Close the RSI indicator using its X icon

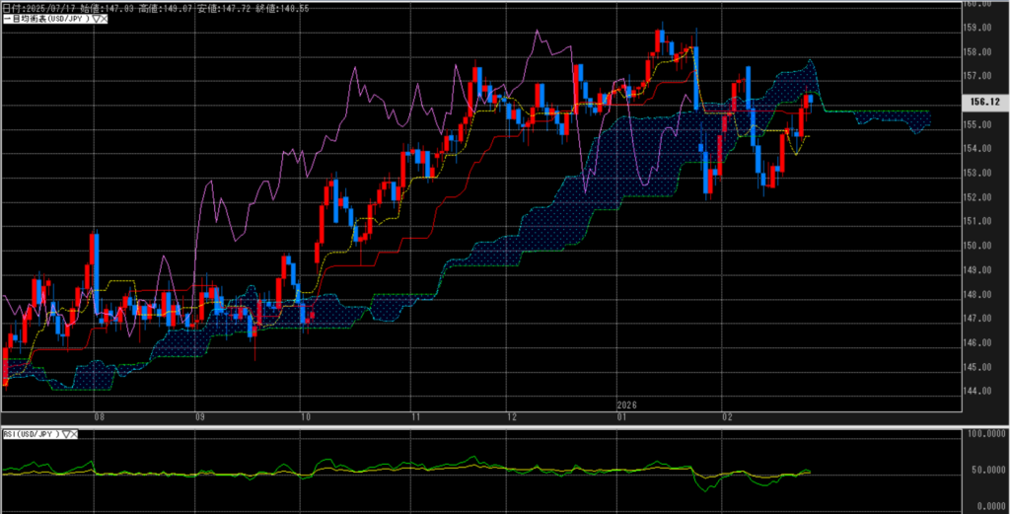(x=76, y=434)
